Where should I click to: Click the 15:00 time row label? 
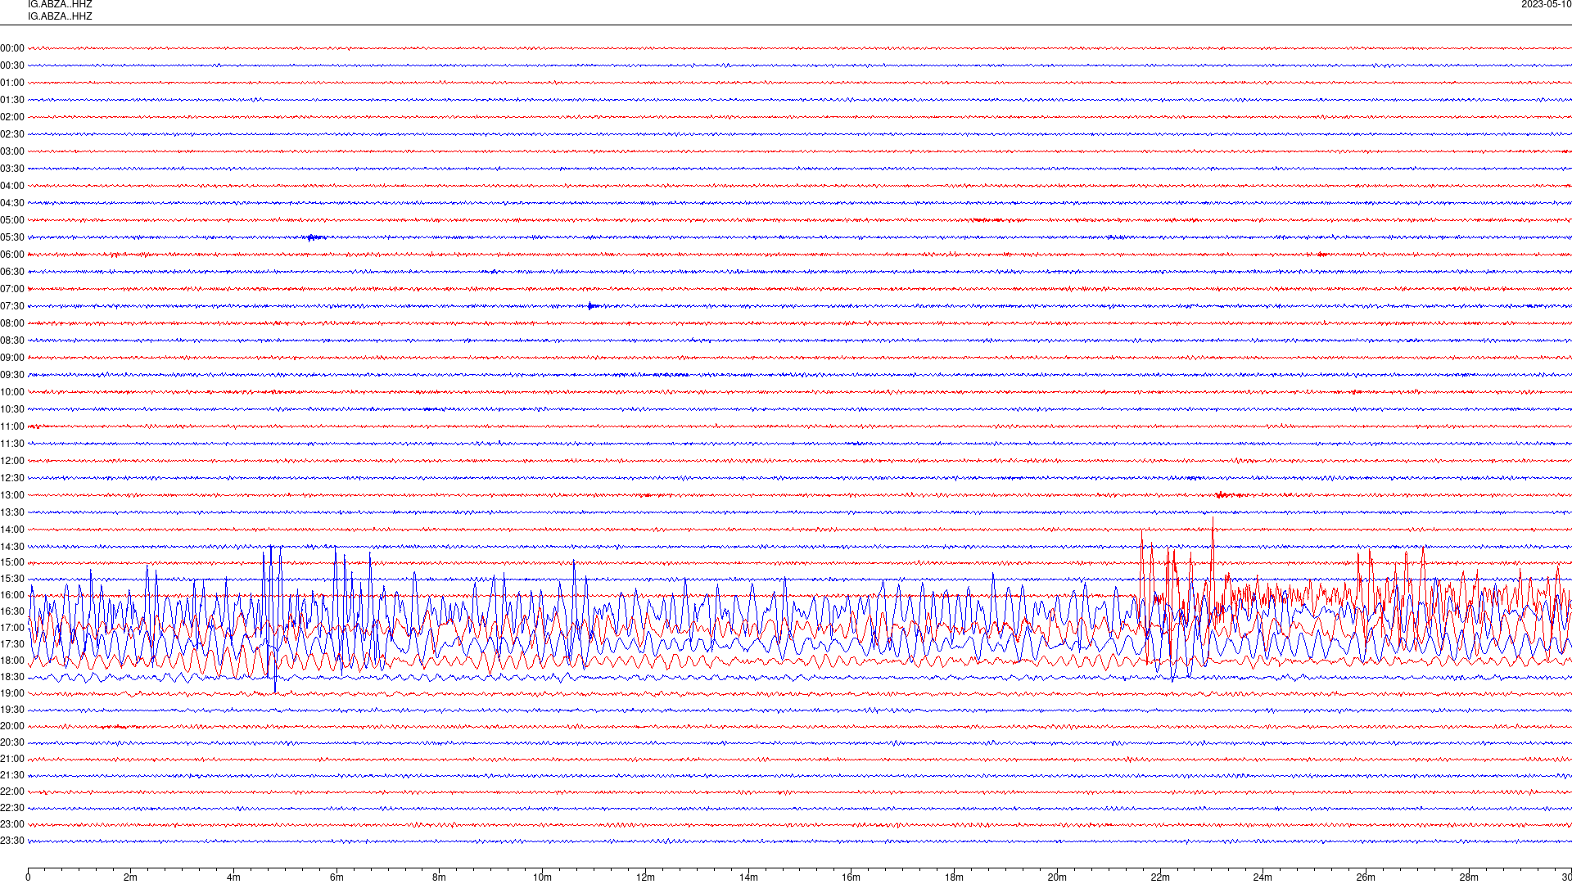(12, 562)
